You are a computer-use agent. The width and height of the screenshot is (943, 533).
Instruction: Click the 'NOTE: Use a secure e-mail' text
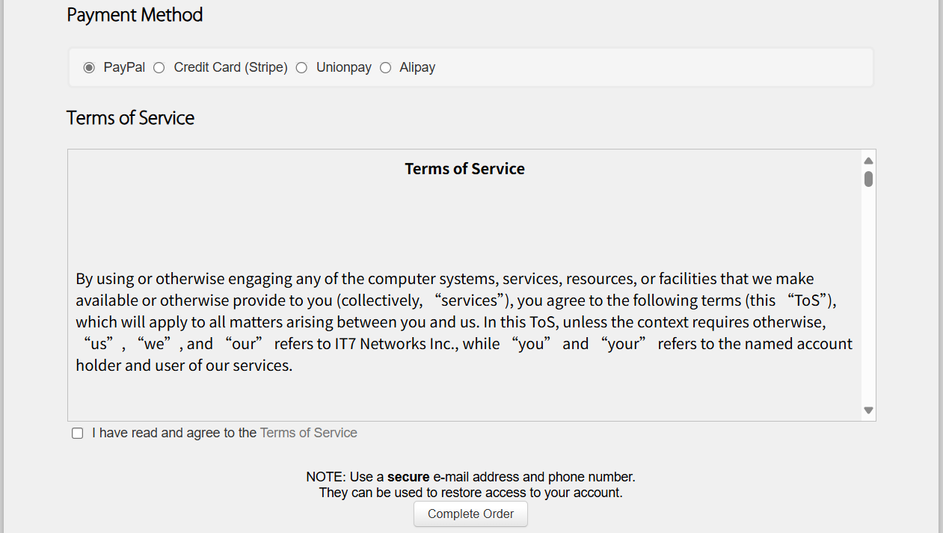point(470,477)
